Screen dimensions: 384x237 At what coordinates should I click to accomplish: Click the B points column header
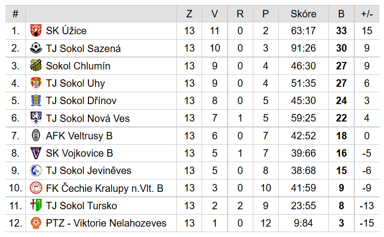[341, 14]
